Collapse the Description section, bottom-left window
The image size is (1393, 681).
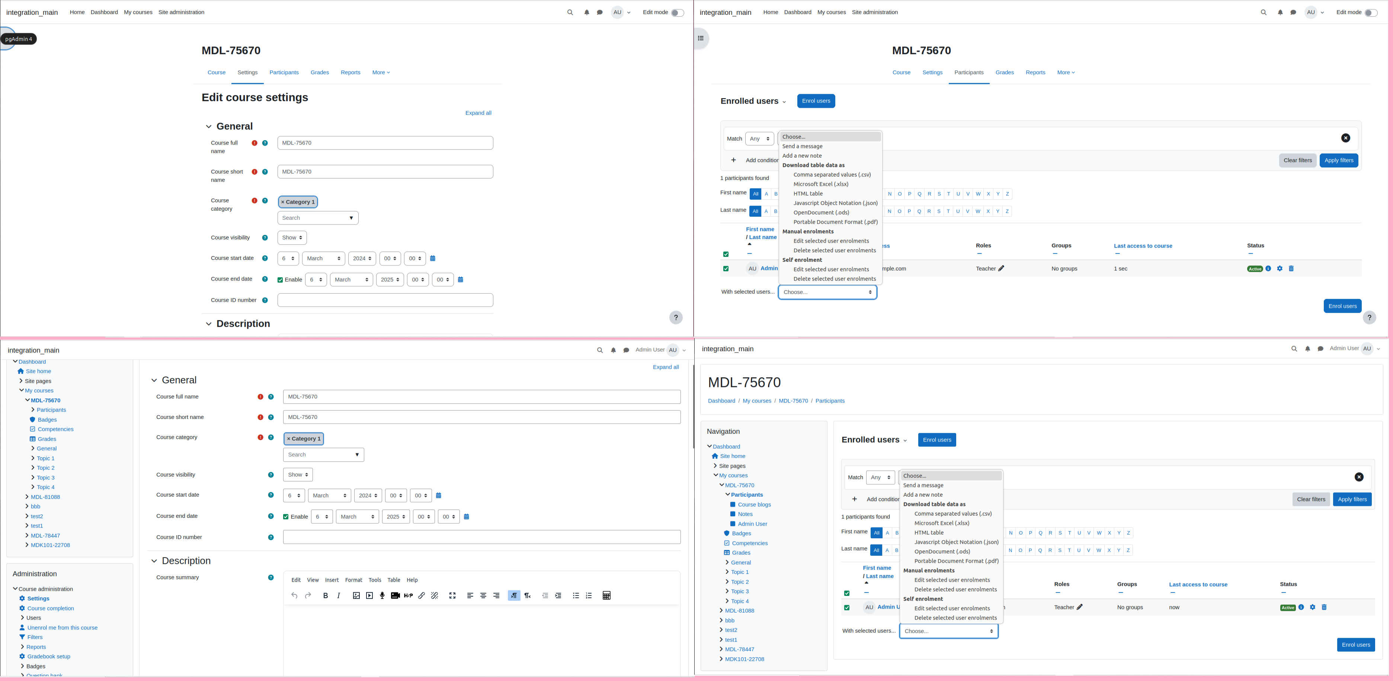154,561
